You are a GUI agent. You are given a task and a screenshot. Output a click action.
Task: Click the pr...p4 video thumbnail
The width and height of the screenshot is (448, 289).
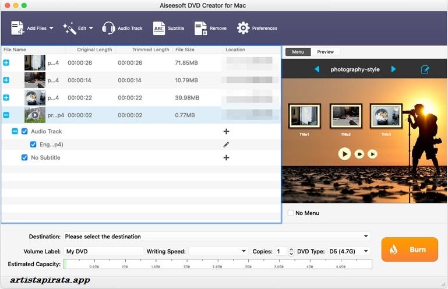coord(35,115)
